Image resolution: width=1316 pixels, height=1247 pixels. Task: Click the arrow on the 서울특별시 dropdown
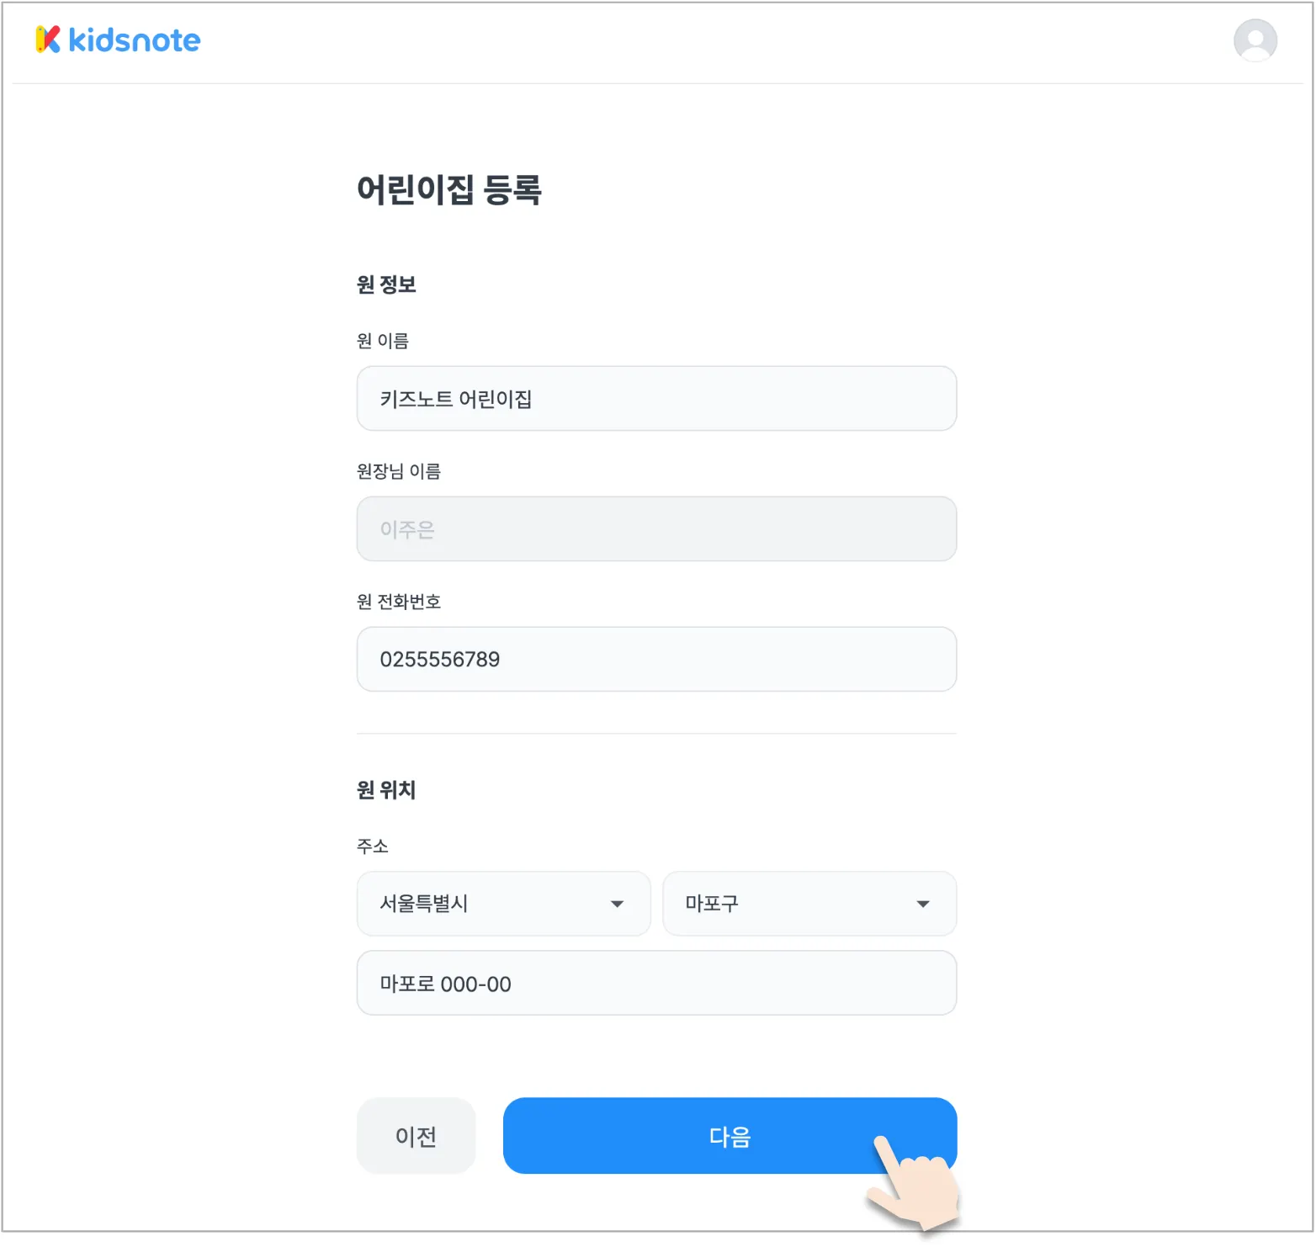click(x=617, y=904)
